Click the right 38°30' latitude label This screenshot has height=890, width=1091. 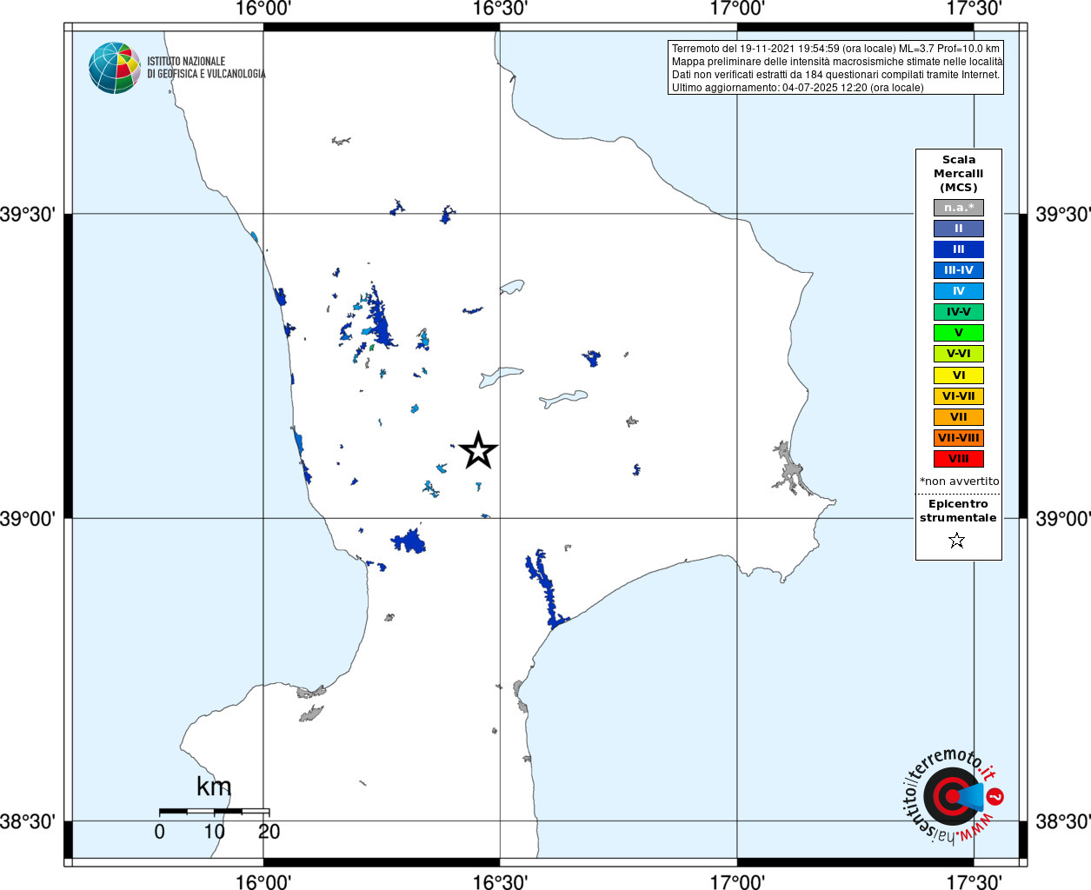coord(1062,821)
